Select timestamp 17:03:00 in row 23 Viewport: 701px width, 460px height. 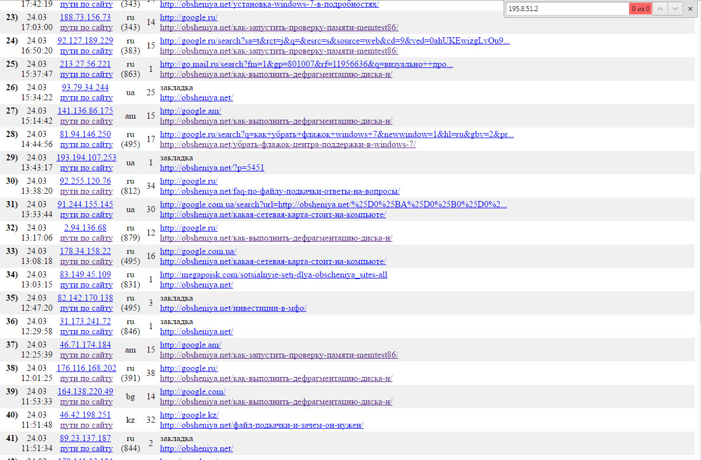click(37, 27)
